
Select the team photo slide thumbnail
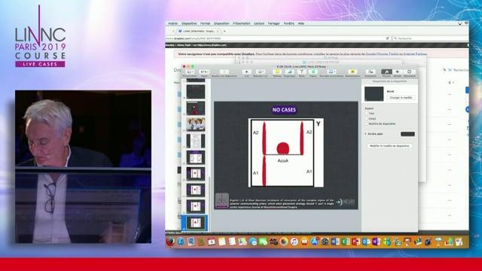tap(196, 124)
